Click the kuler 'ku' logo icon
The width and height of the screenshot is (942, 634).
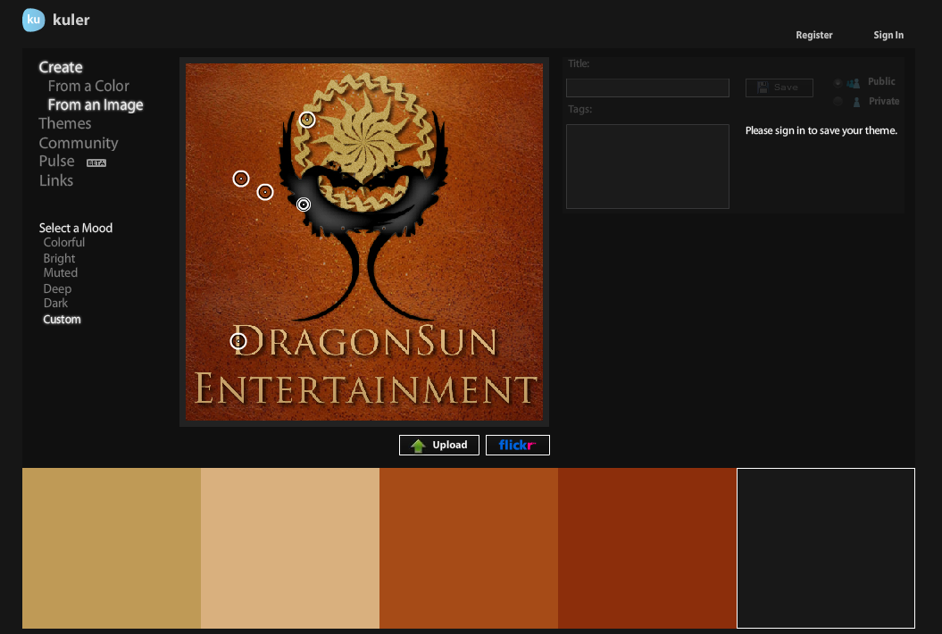coord(34,20)
